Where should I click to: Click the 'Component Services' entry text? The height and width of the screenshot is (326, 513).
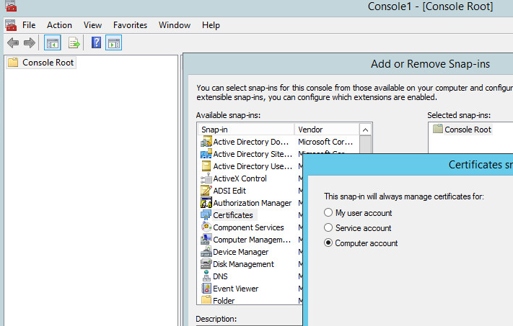(x=248, y=227)
